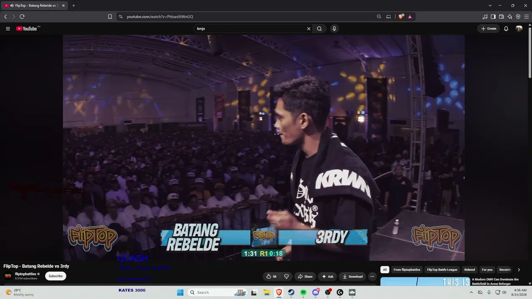Open the account avatar menu
Screen dimensions: 532x299
click(x=519, y=29)
